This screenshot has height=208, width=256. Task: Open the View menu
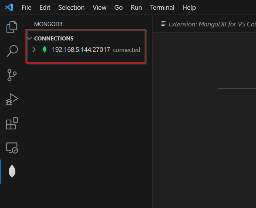[x=99, y=7]
